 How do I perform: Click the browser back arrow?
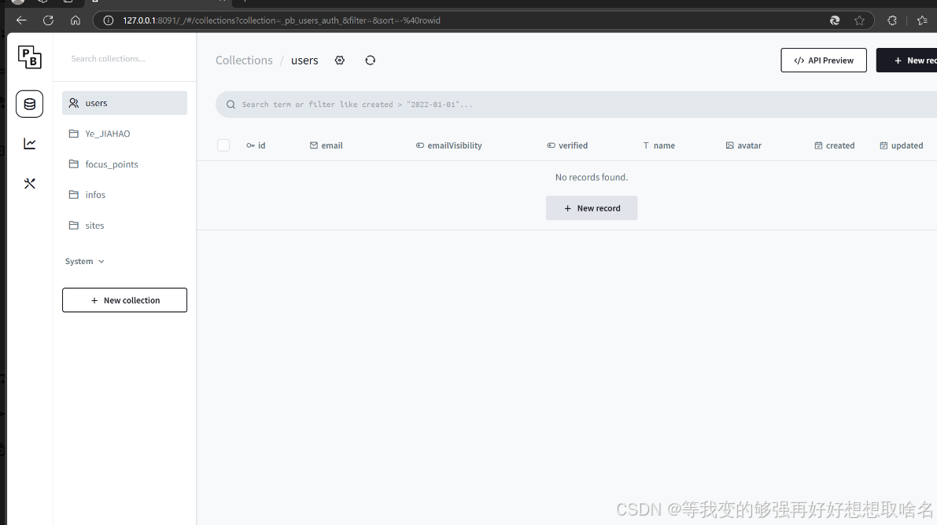click(x=21, y=20)
